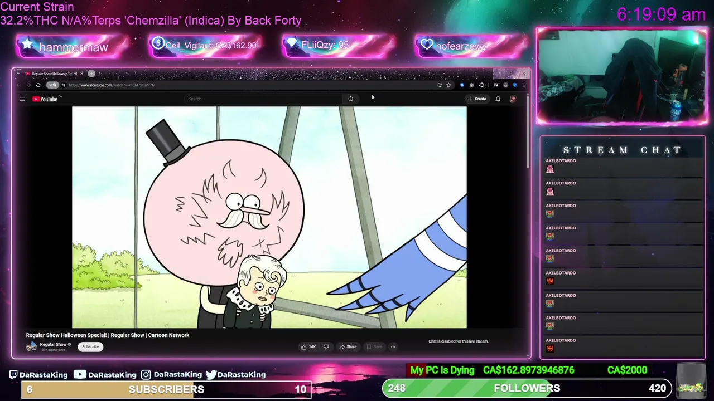Open more actions three-dot under video
Screen dimensions: 714x401
point(393,347)
